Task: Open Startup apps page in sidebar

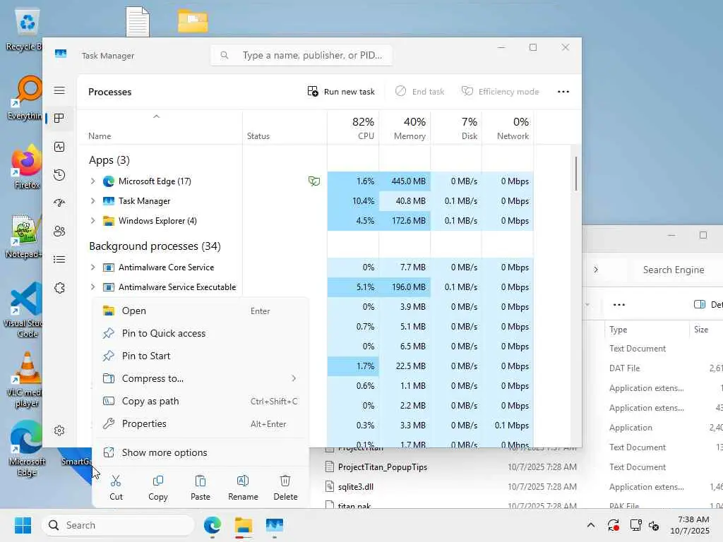Action: pos(59,203)
